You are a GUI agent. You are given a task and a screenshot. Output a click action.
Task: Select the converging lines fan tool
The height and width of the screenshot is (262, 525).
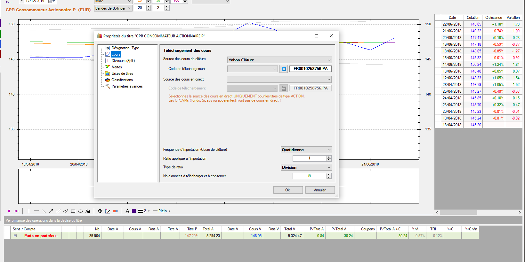(x=66, y=211)
